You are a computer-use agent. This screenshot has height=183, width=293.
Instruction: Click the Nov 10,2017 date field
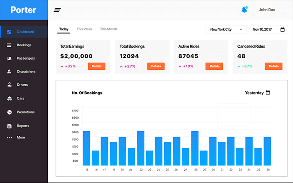point(269,29)
